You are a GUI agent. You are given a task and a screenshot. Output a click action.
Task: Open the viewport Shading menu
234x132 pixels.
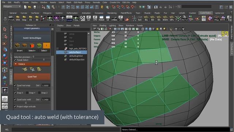[x=103, y=25]
